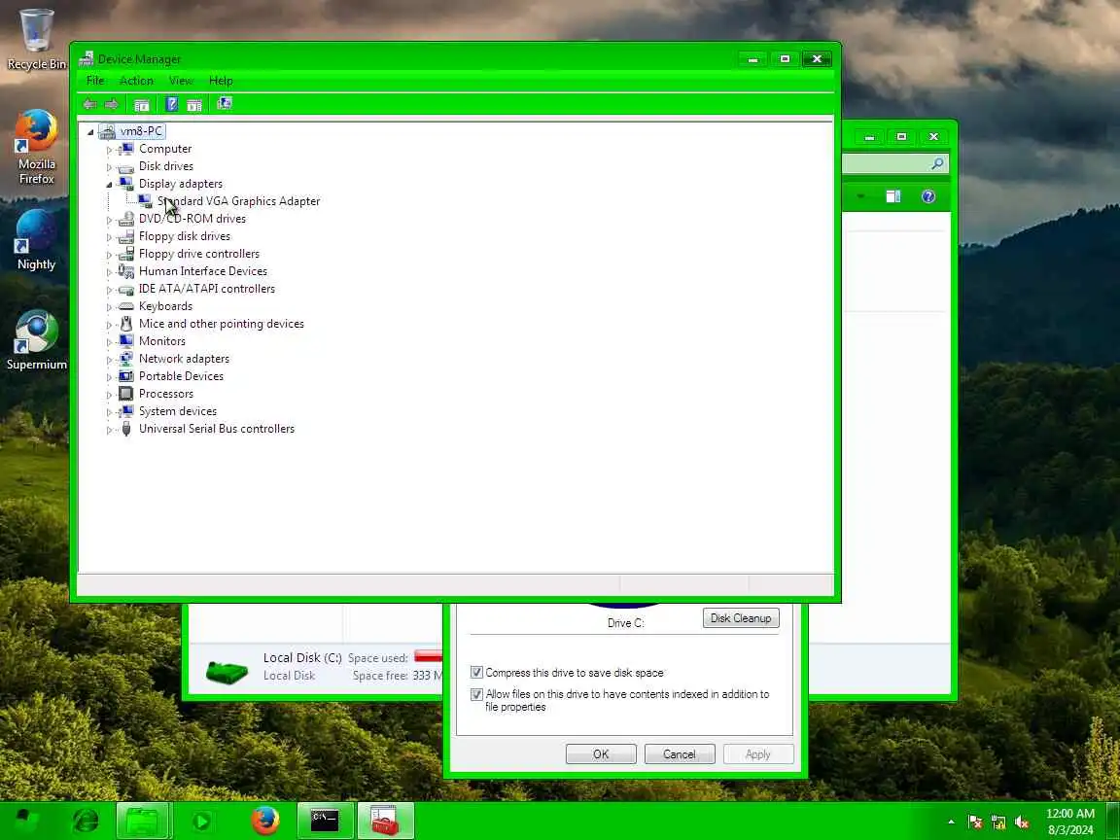Select the "Local Disk (C:)" name text

click(x=302, y=658)
